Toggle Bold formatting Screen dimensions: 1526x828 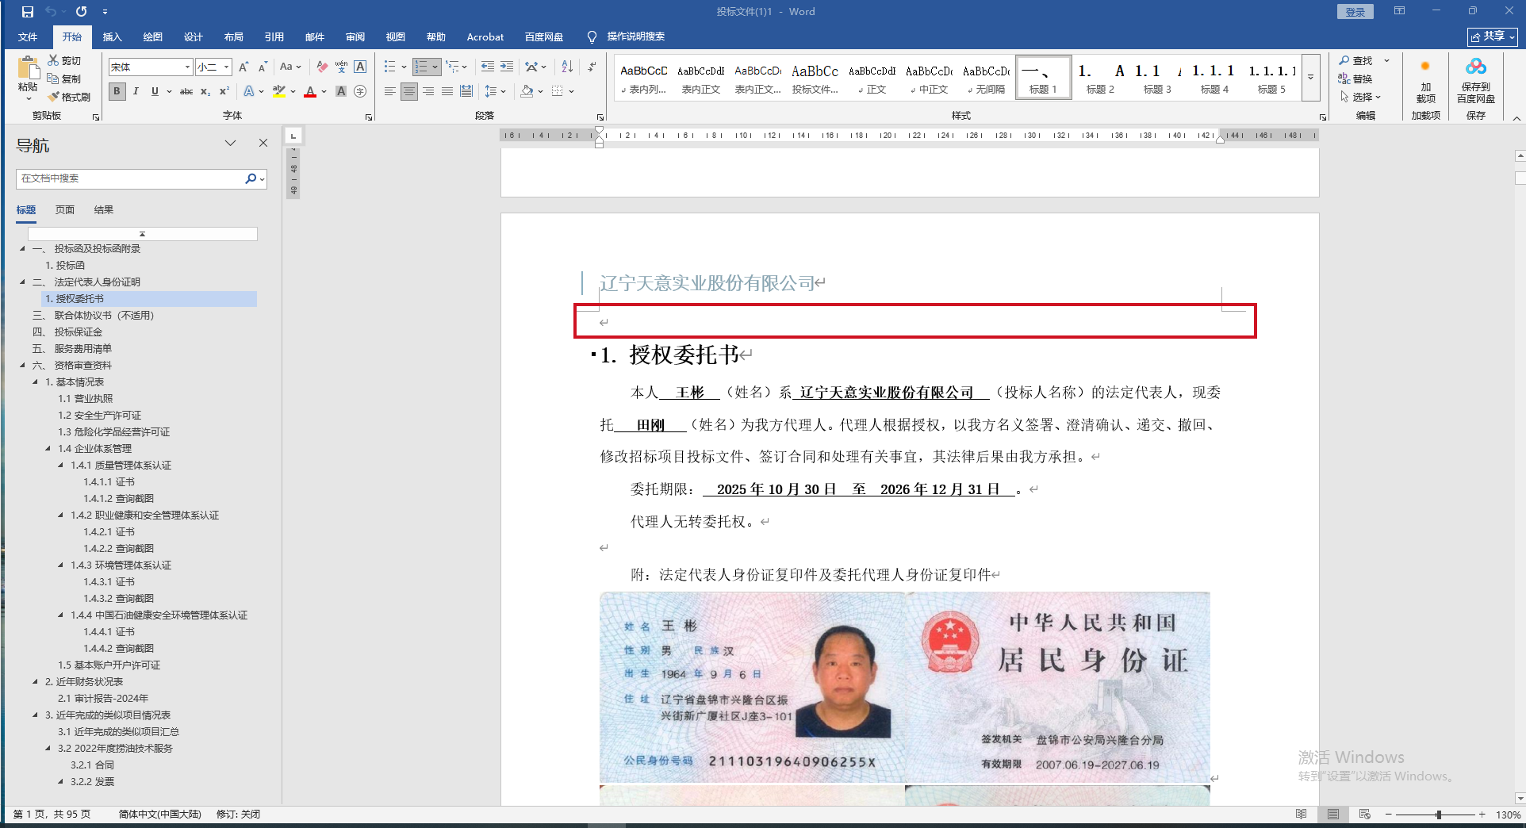[117, 92]
